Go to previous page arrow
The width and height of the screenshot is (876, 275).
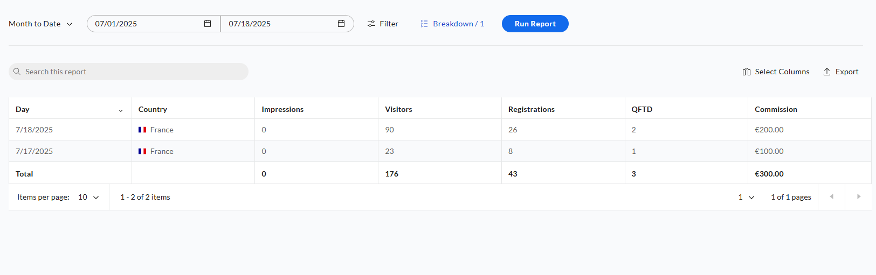click(832, 197)
